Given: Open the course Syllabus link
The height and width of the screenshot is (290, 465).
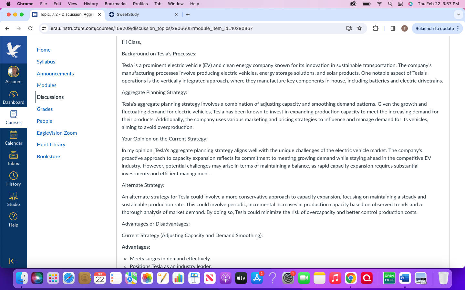Looking at the screenshot, I should pos(46,62).
